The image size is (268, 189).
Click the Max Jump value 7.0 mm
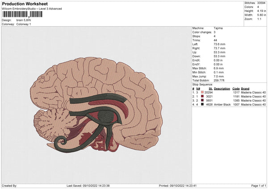click(218, 76)
